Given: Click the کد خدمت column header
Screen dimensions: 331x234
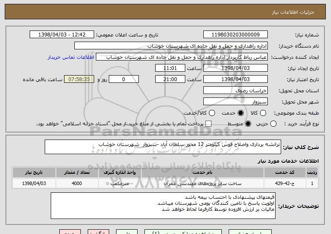Looking at the screenshot, I should 285,173.
